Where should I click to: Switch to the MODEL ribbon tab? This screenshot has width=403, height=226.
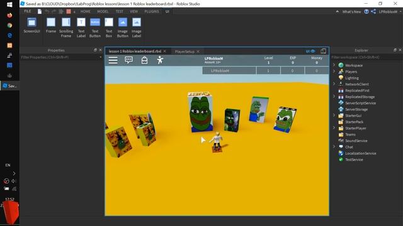(103, 11)
